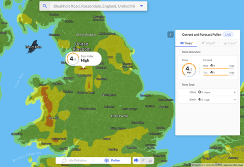Switch to the Weed tab
This screenshot has width=244, height=167.
(x=208, y=43)
